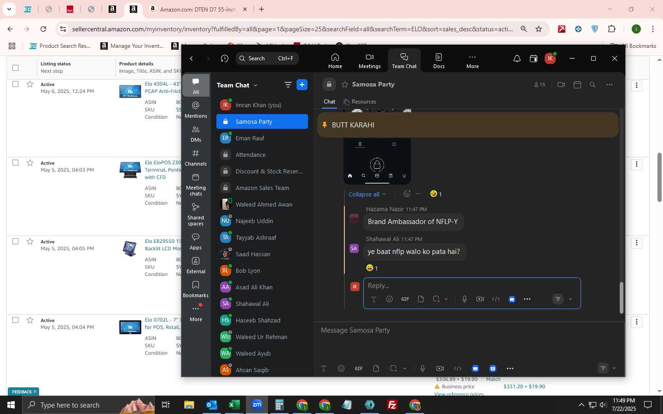Open Mentions in the Zoom sidebar
Viewport: 663px width, 414px height.
tap(196, 109)
